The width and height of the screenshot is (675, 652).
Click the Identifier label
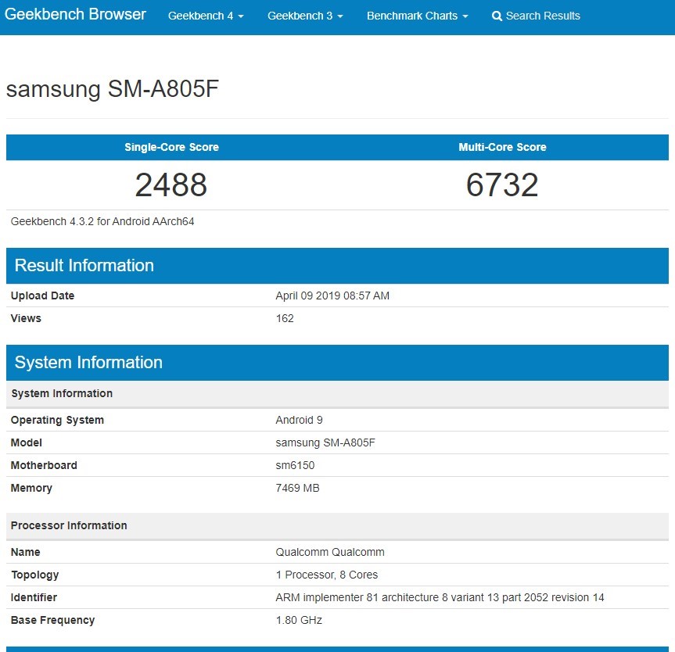[x=34, y=598]
